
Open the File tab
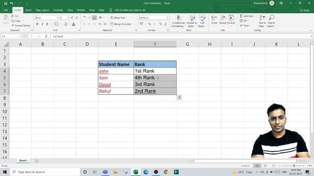pos(6,10)
